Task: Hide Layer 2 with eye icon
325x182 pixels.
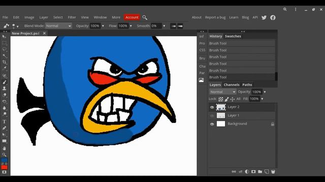Action: point(212,107)
